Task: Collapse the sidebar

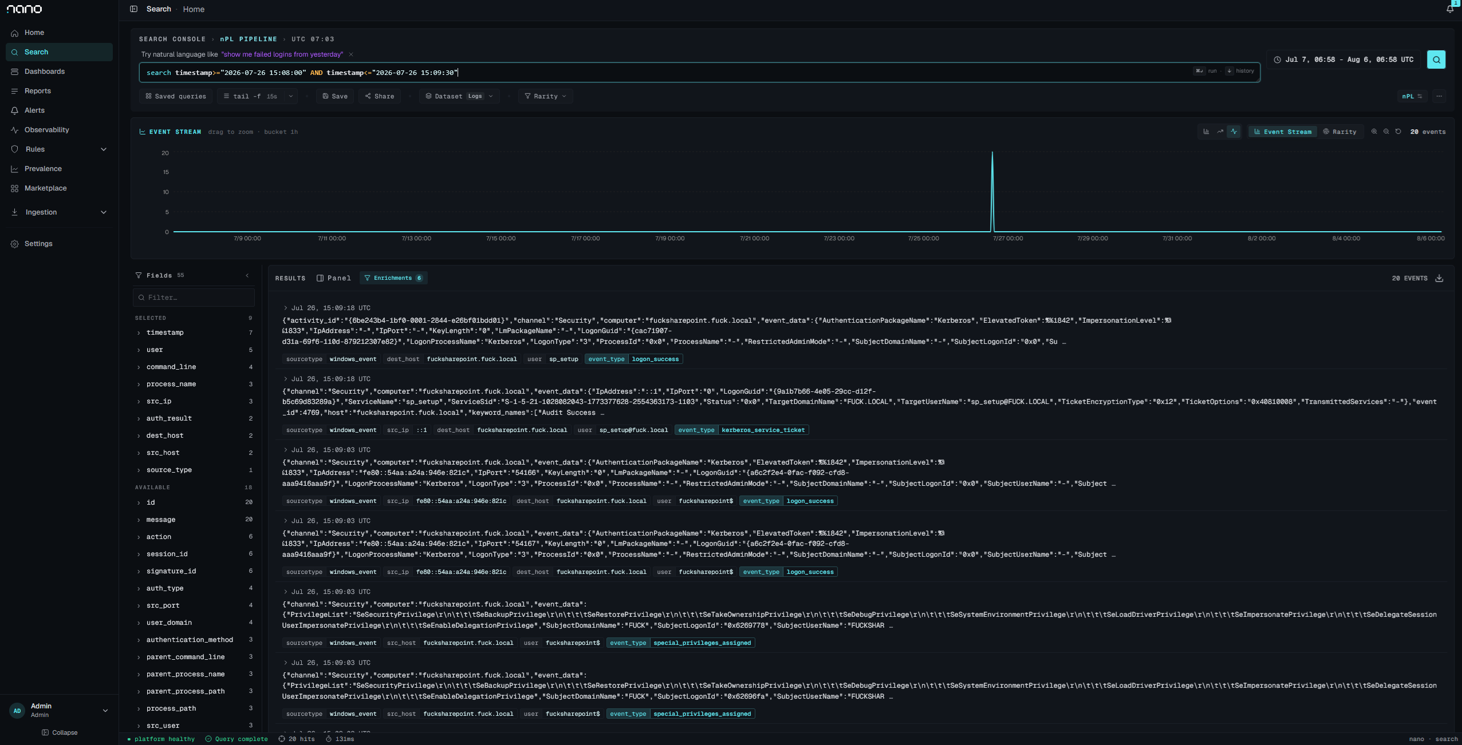Action: [60, 732]
